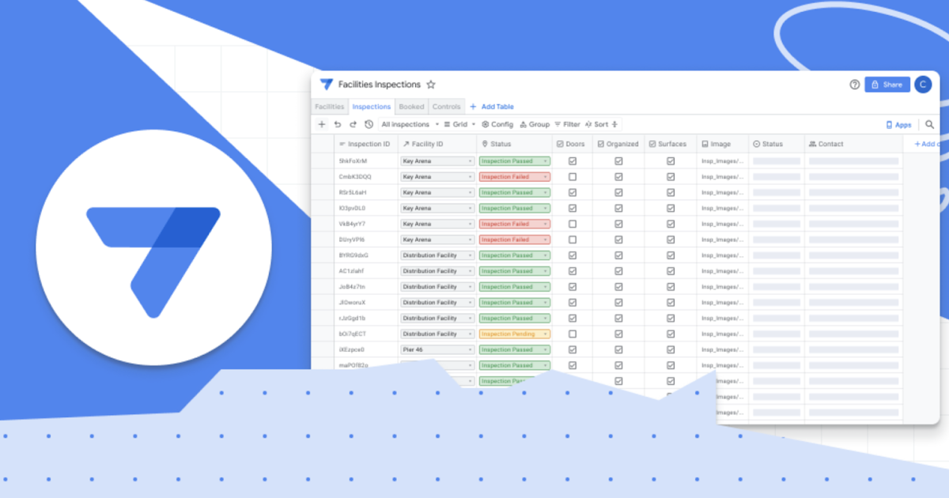Check Doors checkbox for row VkB4yrY7
Image resolution: width=949 pixels, height=498 pixels.
click(573, 224)
